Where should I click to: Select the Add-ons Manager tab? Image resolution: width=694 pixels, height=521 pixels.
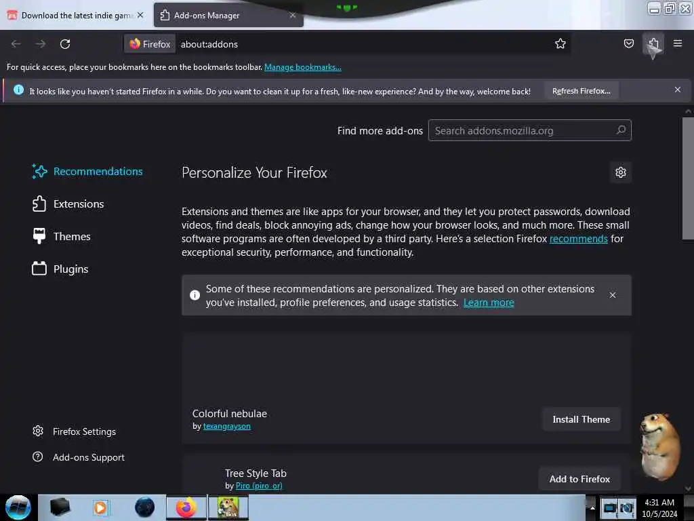tap(228, 15)
